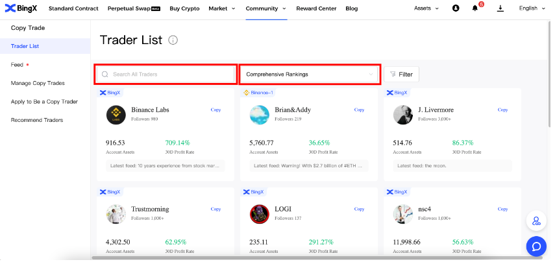Click the BingX tag above nsc4 card

[x=397, y=192]
